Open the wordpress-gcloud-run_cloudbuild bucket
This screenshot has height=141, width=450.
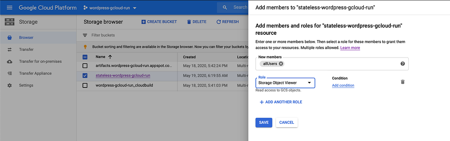[124, 85]
